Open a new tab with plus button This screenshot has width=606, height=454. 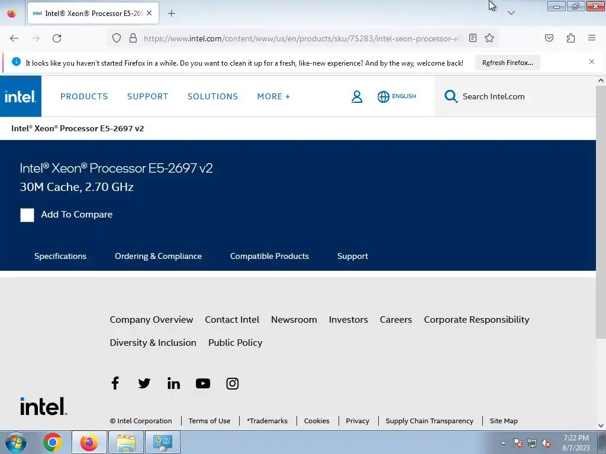[171, 14]
